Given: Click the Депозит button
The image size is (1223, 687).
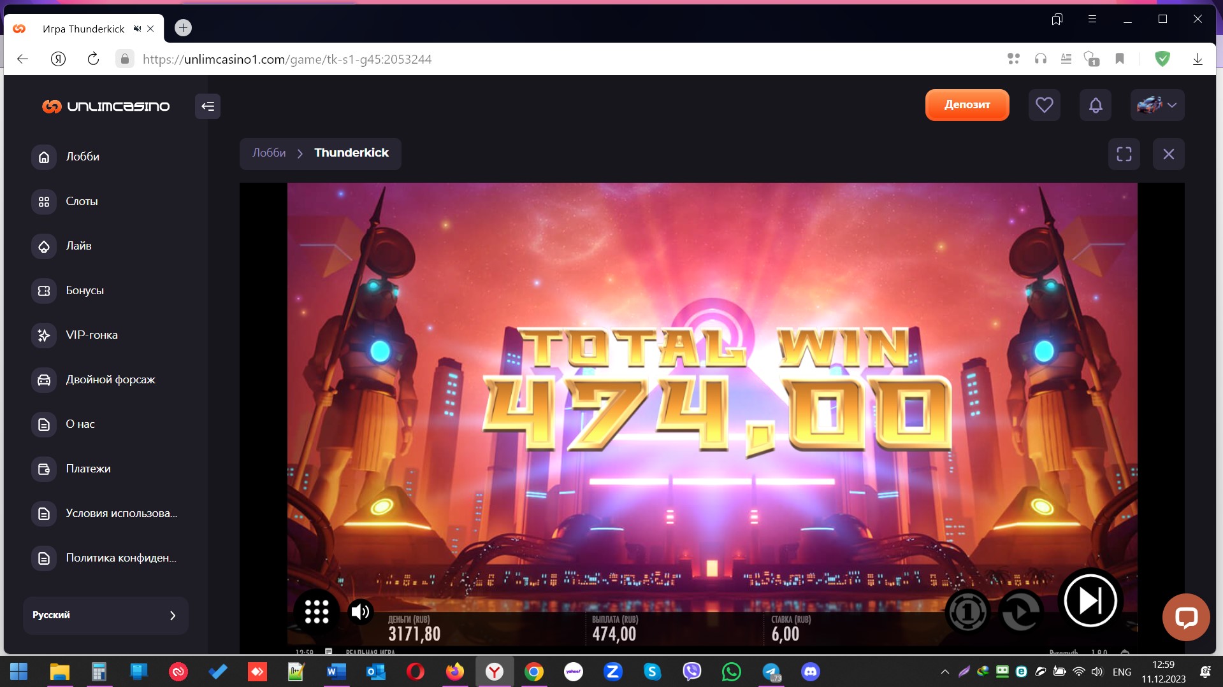Looking at the screenshot, I should (x=967, y=105).
